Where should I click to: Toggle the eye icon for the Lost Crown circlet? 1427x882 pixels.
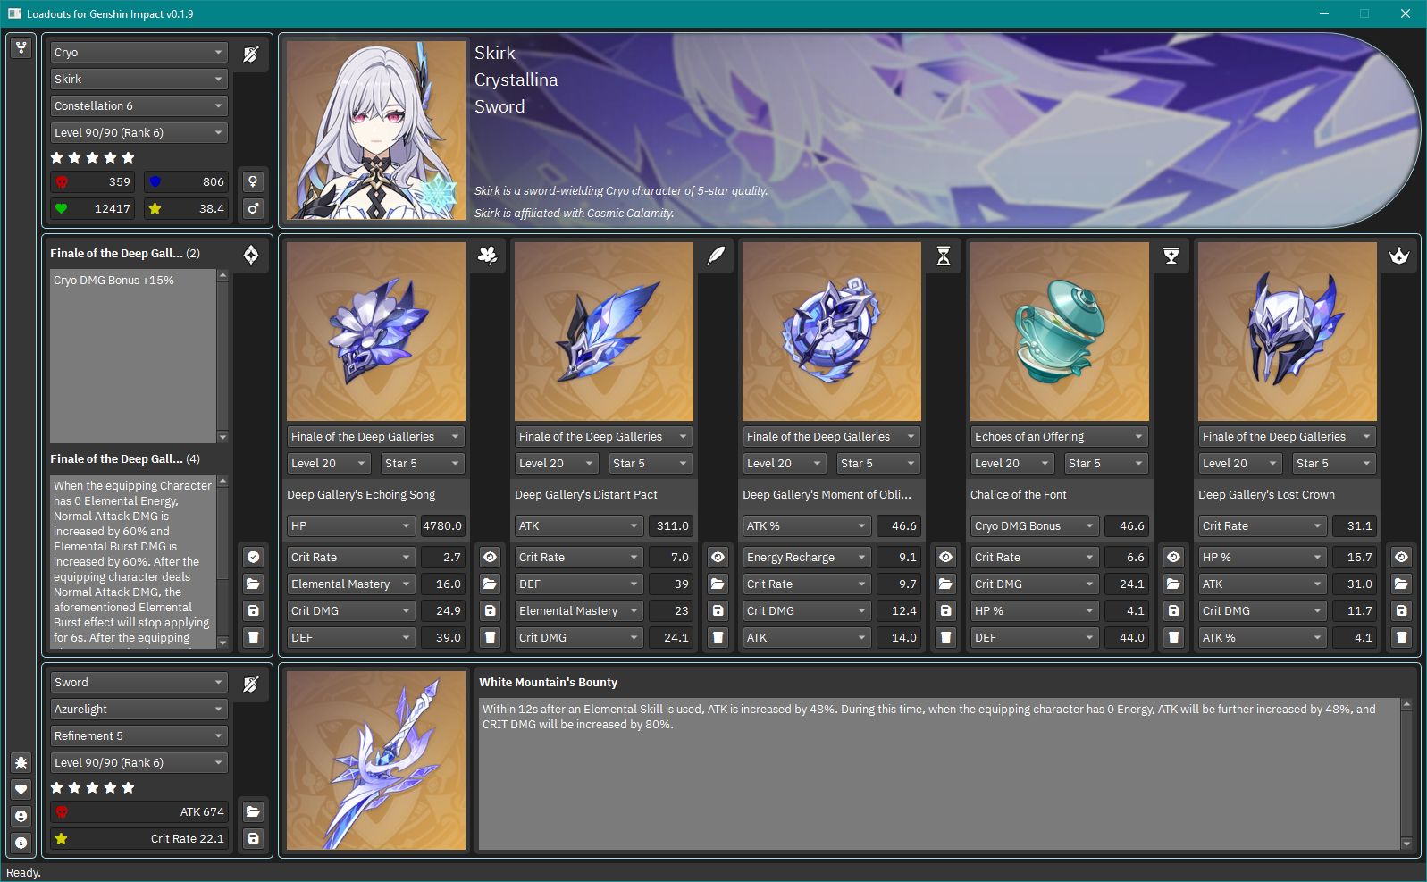(1402, 557)
